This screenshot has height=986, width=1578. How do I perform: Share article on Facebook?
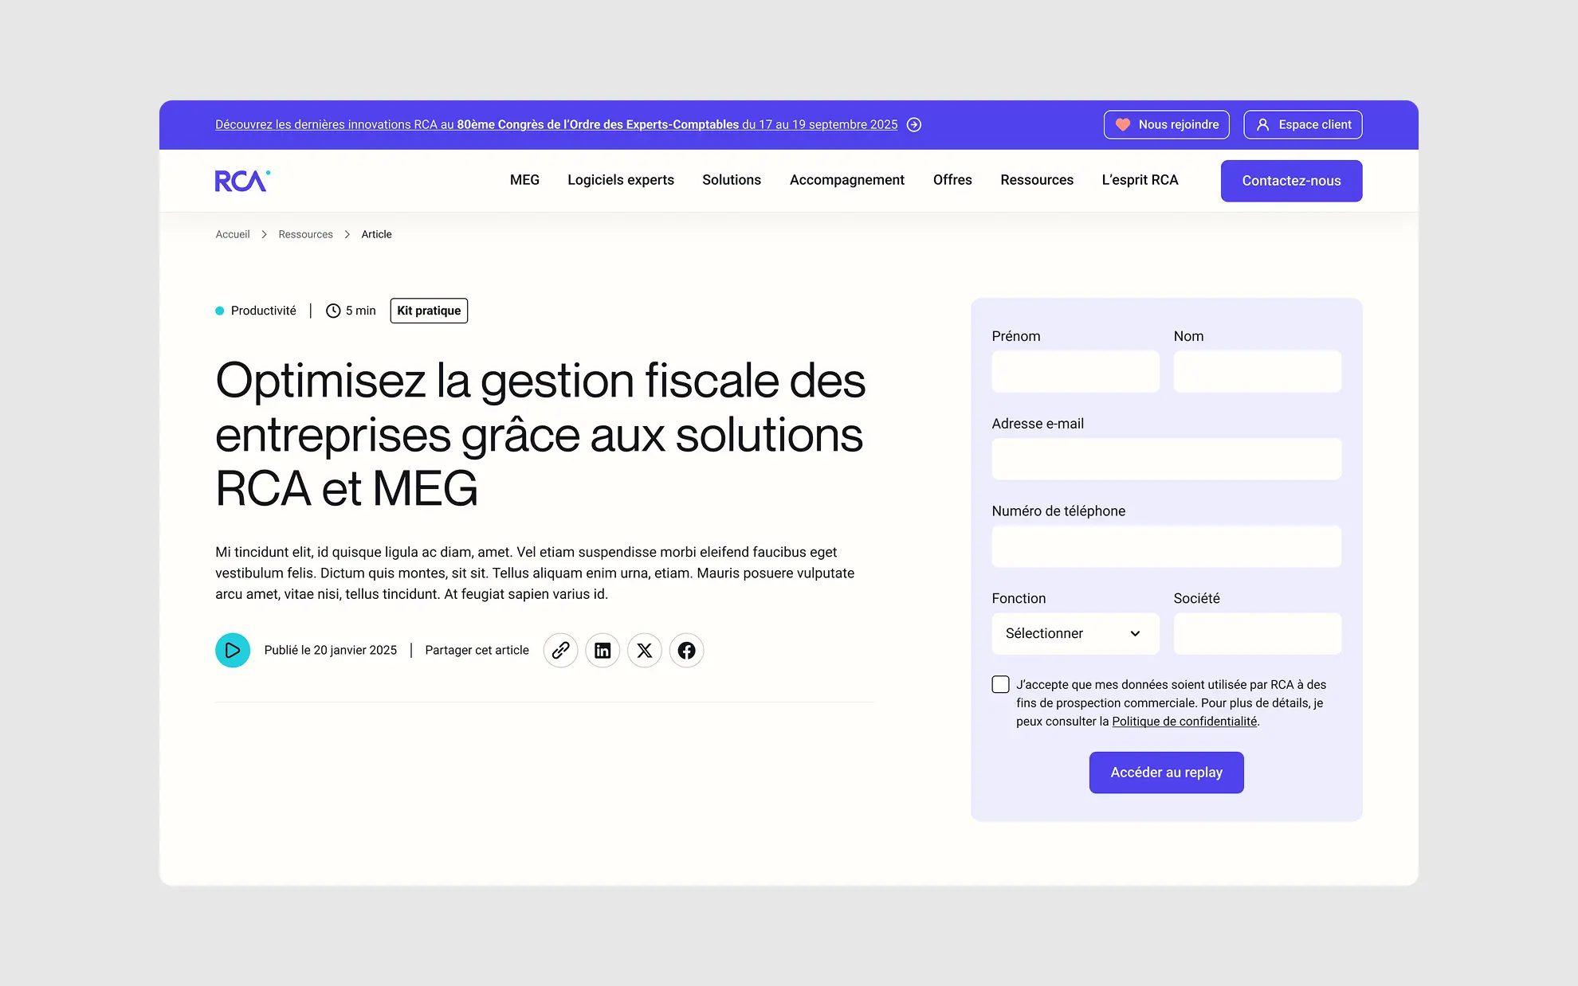pos(686,651)
